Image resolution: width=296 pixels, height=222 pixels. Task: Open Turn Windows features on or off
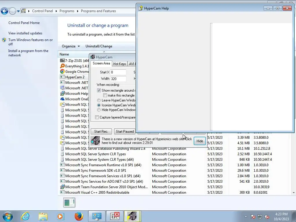[x=30, y=42]
